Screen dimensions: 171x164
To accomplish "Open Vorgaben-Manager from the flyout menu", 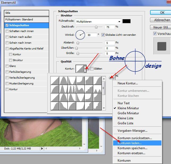I will click(132, 131).
